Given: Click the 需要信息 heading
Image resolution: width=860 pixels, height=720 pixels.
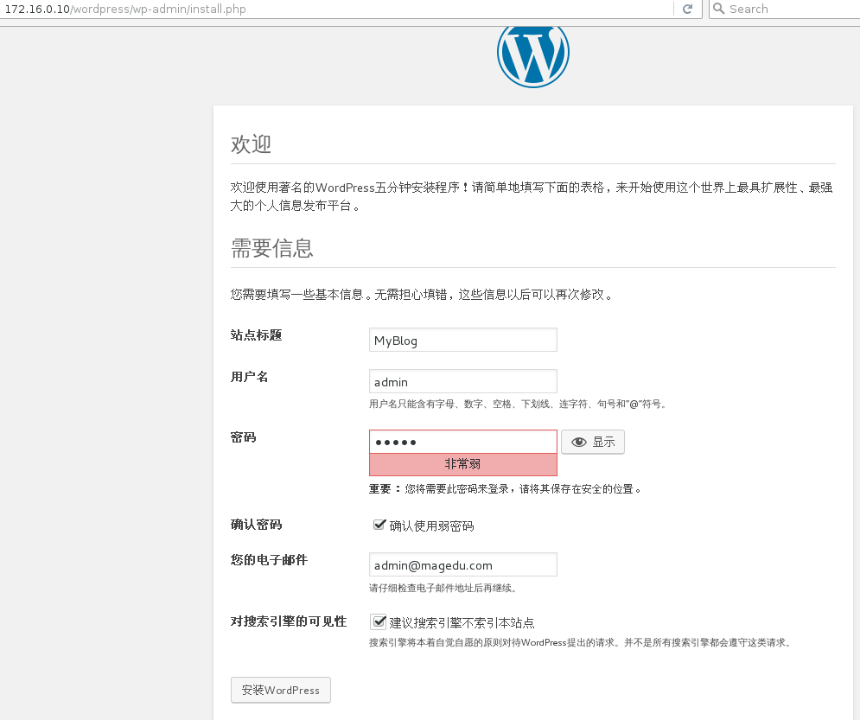Looking at the screenshot, I should point(272,248).
